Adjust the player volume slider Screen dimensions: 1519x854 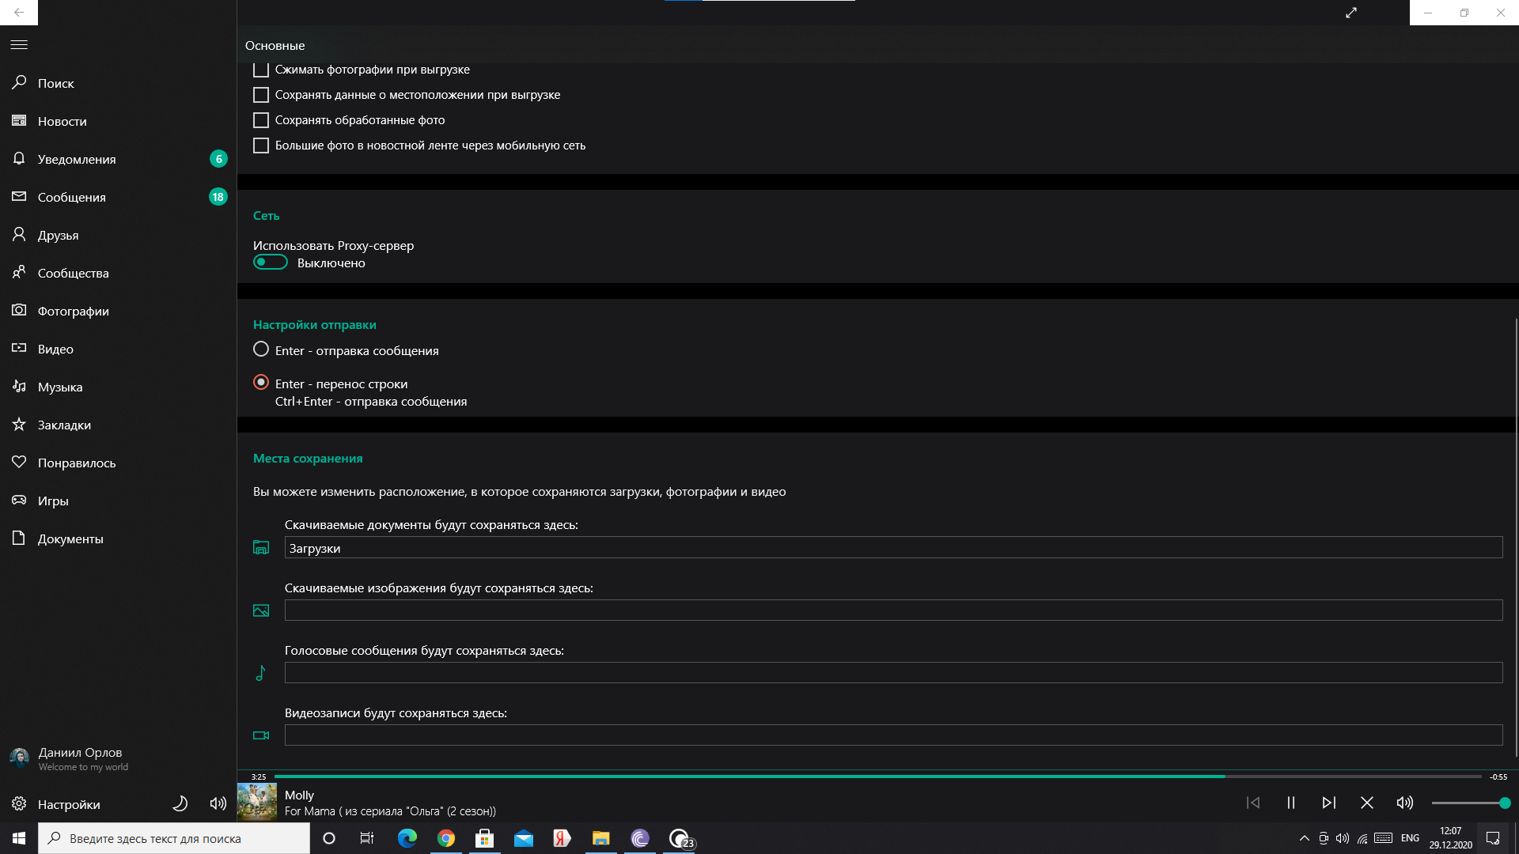coord(1470,803)
